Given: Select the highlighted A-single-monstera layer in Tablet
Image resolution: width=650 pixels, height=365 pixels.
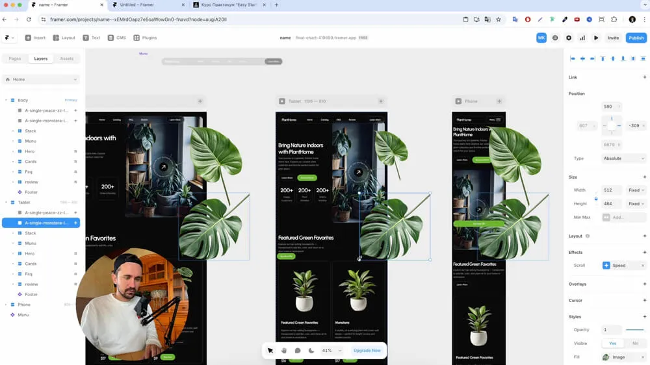Looking at the screenshot, I should pos(41,223).
